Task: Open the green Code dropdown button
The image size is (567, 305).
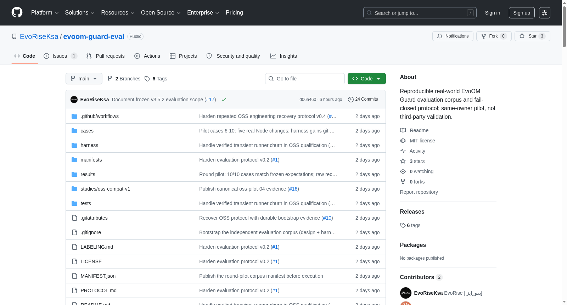Action: (367, 79)
